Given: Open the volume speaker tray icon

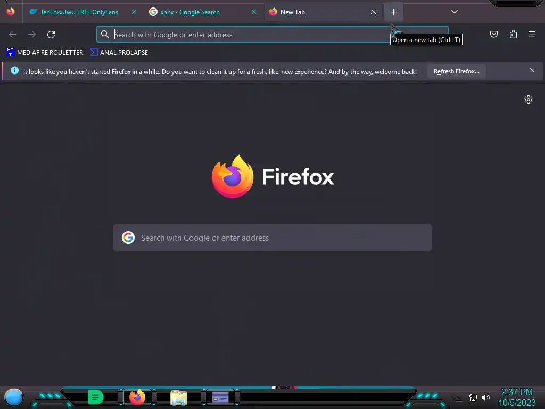Looking at the screenshot, I should click(x=486, y=397).
